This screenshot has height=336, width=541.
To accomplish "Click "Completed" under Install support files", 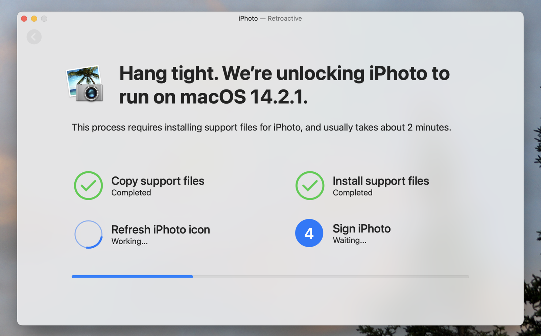I will tap(353, 192).
